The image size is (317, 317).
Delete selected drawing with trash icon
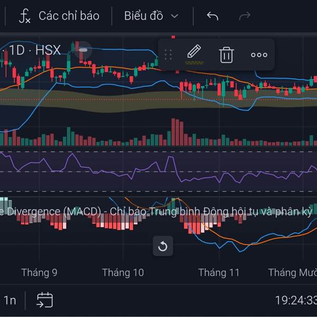[227, 54]
